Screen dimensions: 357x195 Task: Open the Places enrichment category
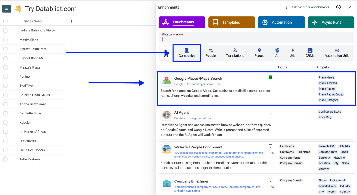pyautogui.click(x=259, y=53)
